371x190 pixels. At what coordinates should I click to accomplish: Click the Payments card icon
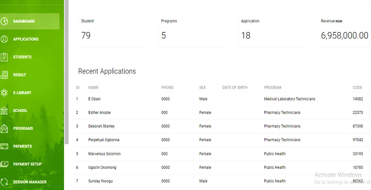point(4,146)
